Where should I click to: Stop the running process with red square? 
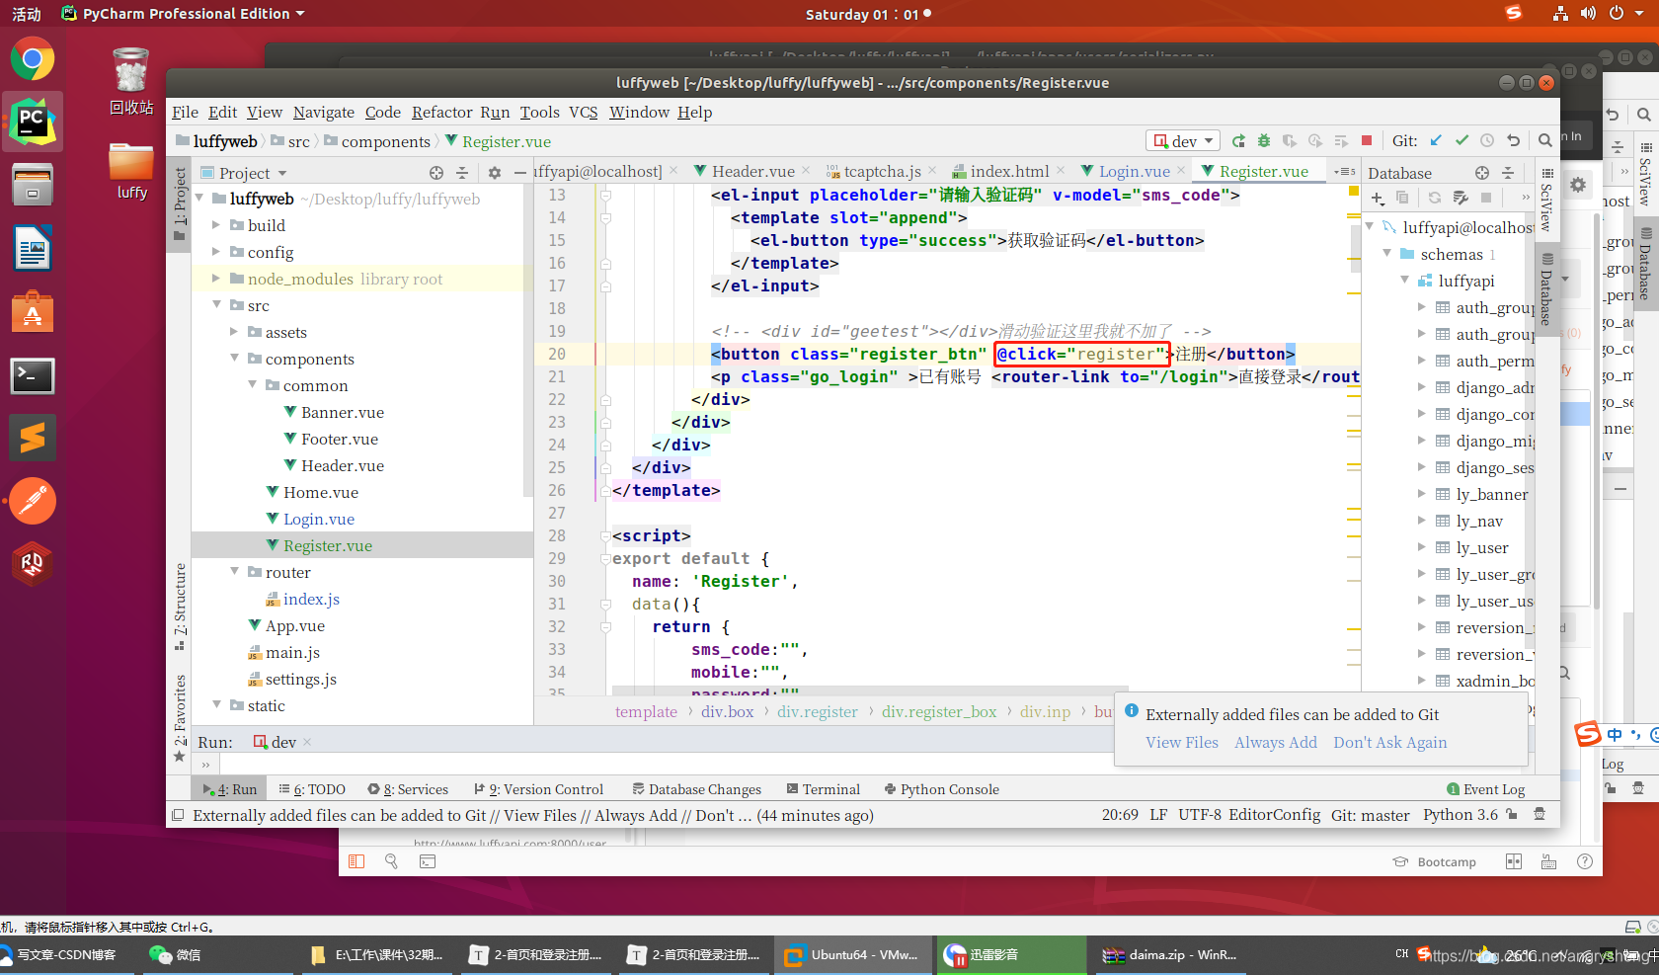(1367, 141)
